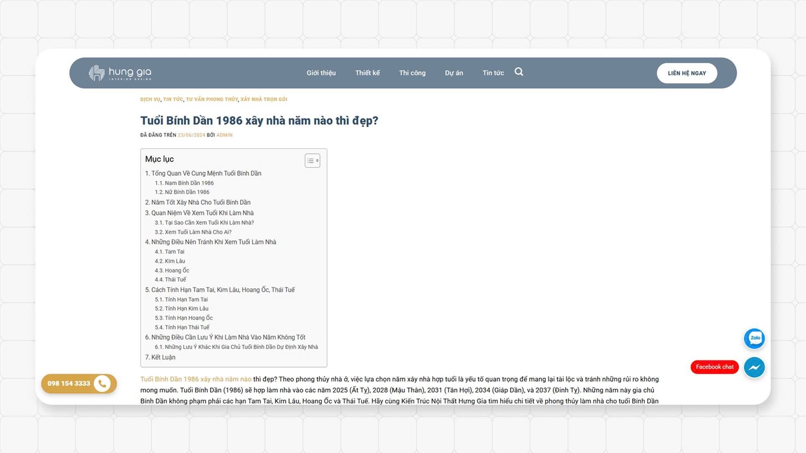Open the Thi công menu
This screenshot has width=806, height=453.
coord(412,73)
